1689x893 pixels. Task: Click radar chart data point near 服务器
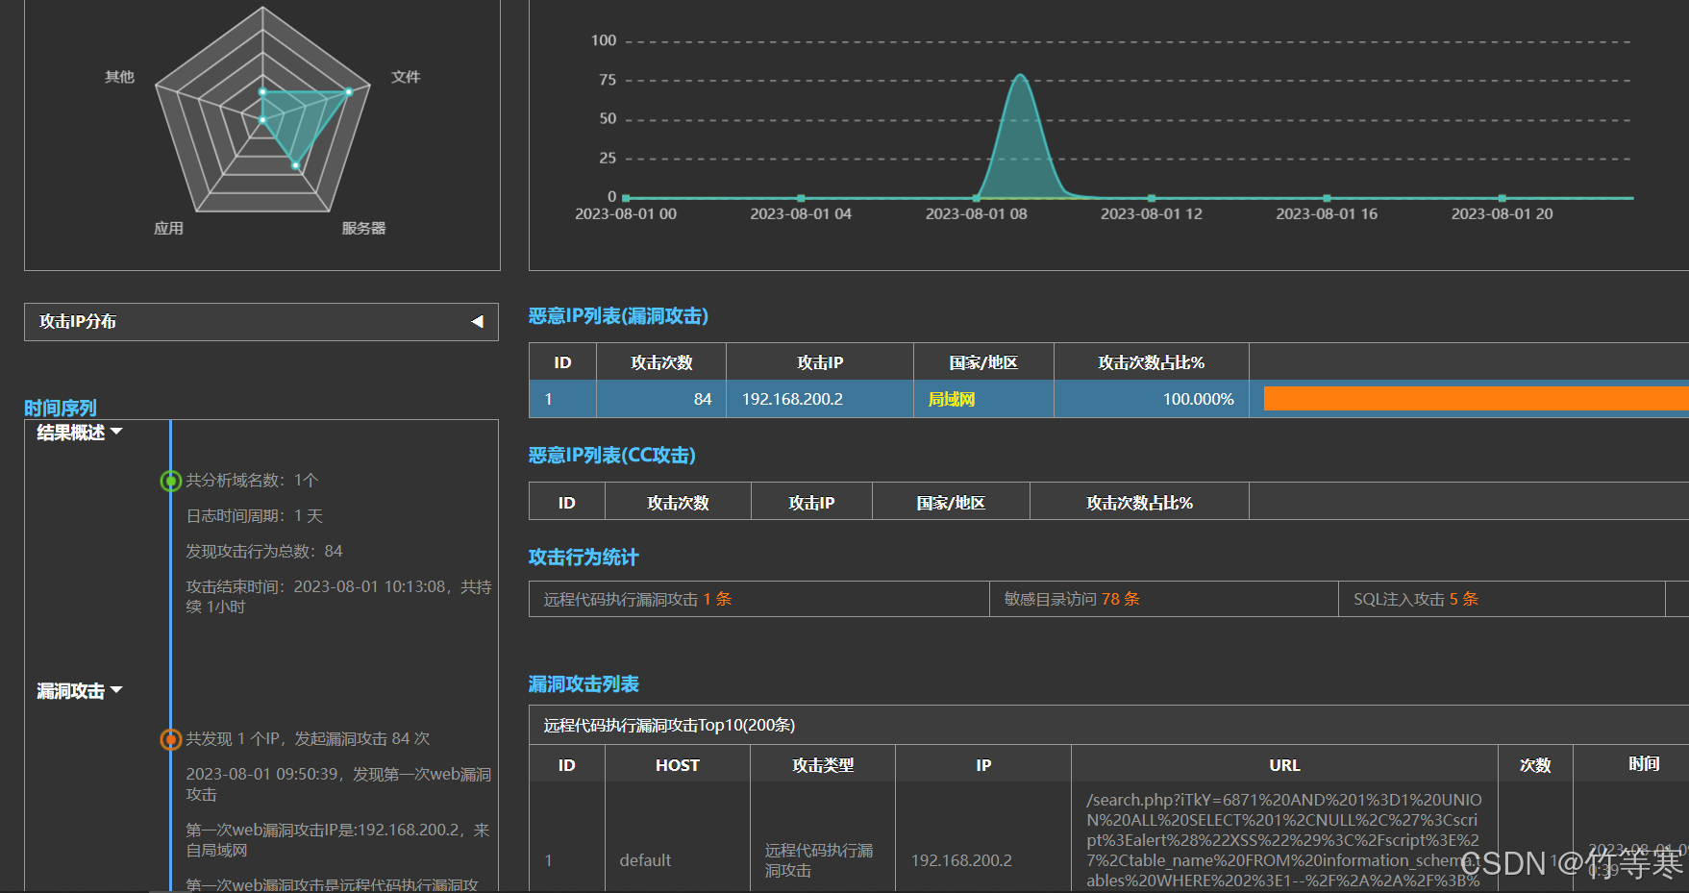pyautogui.click(x=295, y=165)
